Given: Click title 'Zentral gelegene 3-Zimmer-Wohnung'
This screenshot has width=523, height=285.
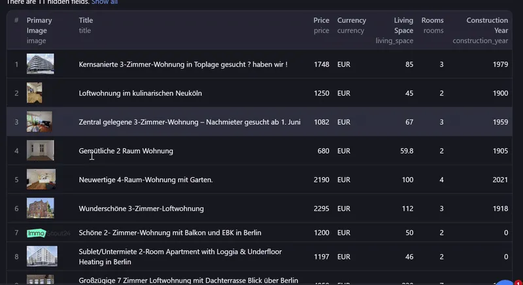Looking at the screenshot, I should point(190,122).
